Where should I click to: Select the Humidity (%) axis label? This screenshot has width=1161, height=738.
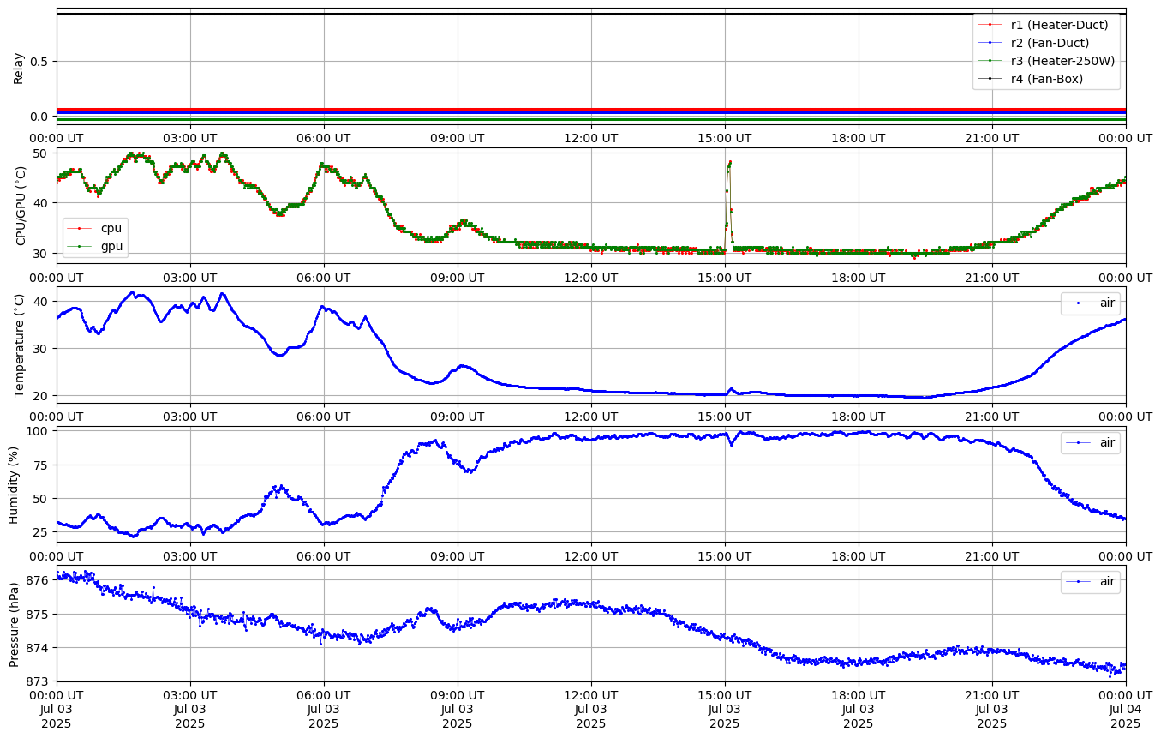14,484
